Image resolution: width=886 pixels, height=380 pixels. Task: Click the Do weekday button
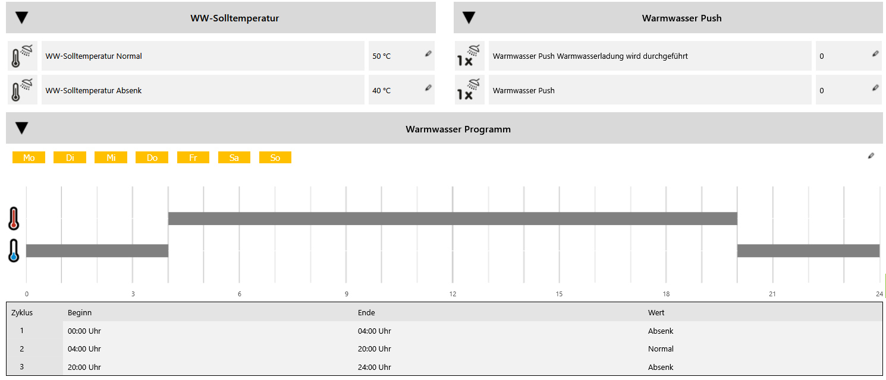(x=152, y=158)
